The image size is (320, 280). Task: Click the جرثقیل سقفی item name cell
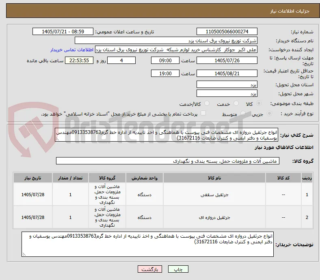214,194
